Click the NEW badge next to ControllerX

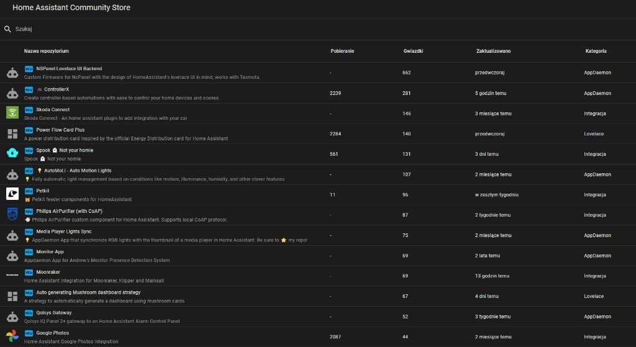(x=29, y=89)
